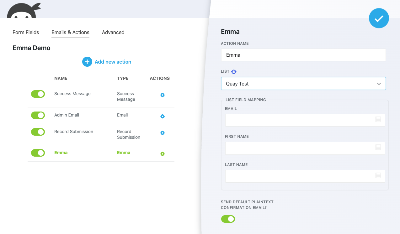Open settings gear for Success Message action

(163, 95)
